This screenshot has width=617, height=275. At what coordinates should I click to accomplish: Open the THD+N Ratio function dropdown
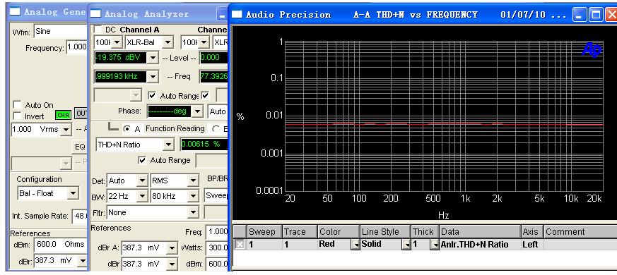click(x=168, y=145)
